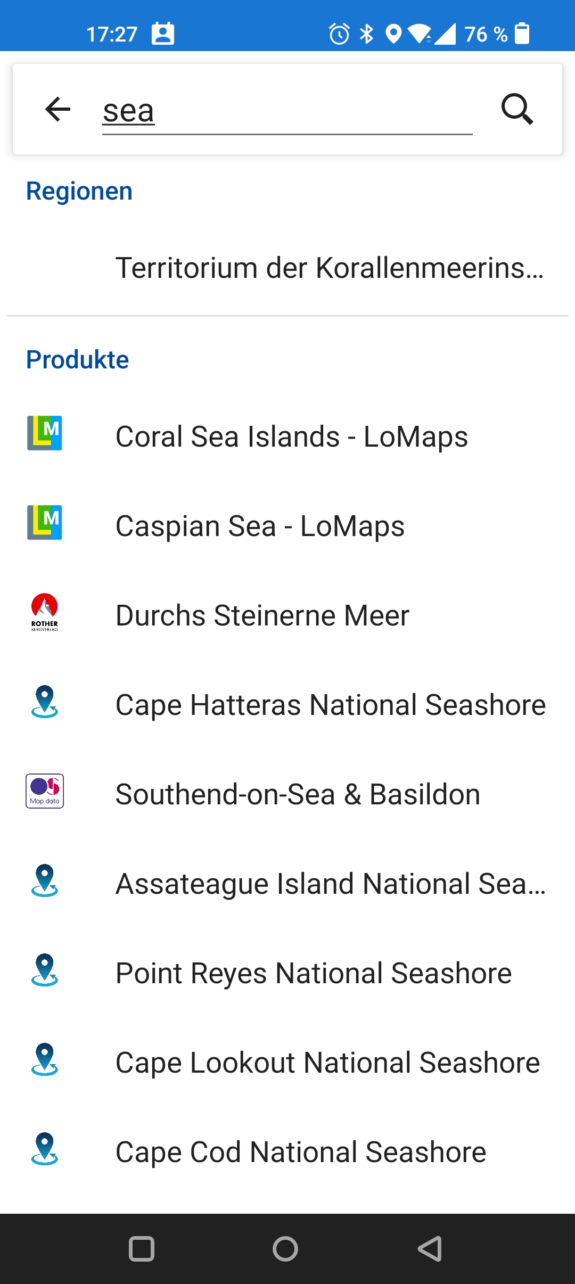Tap the pin icon beside Cape Cod
Viewport: 575px width, 1284px height.
pos(45,1149)
